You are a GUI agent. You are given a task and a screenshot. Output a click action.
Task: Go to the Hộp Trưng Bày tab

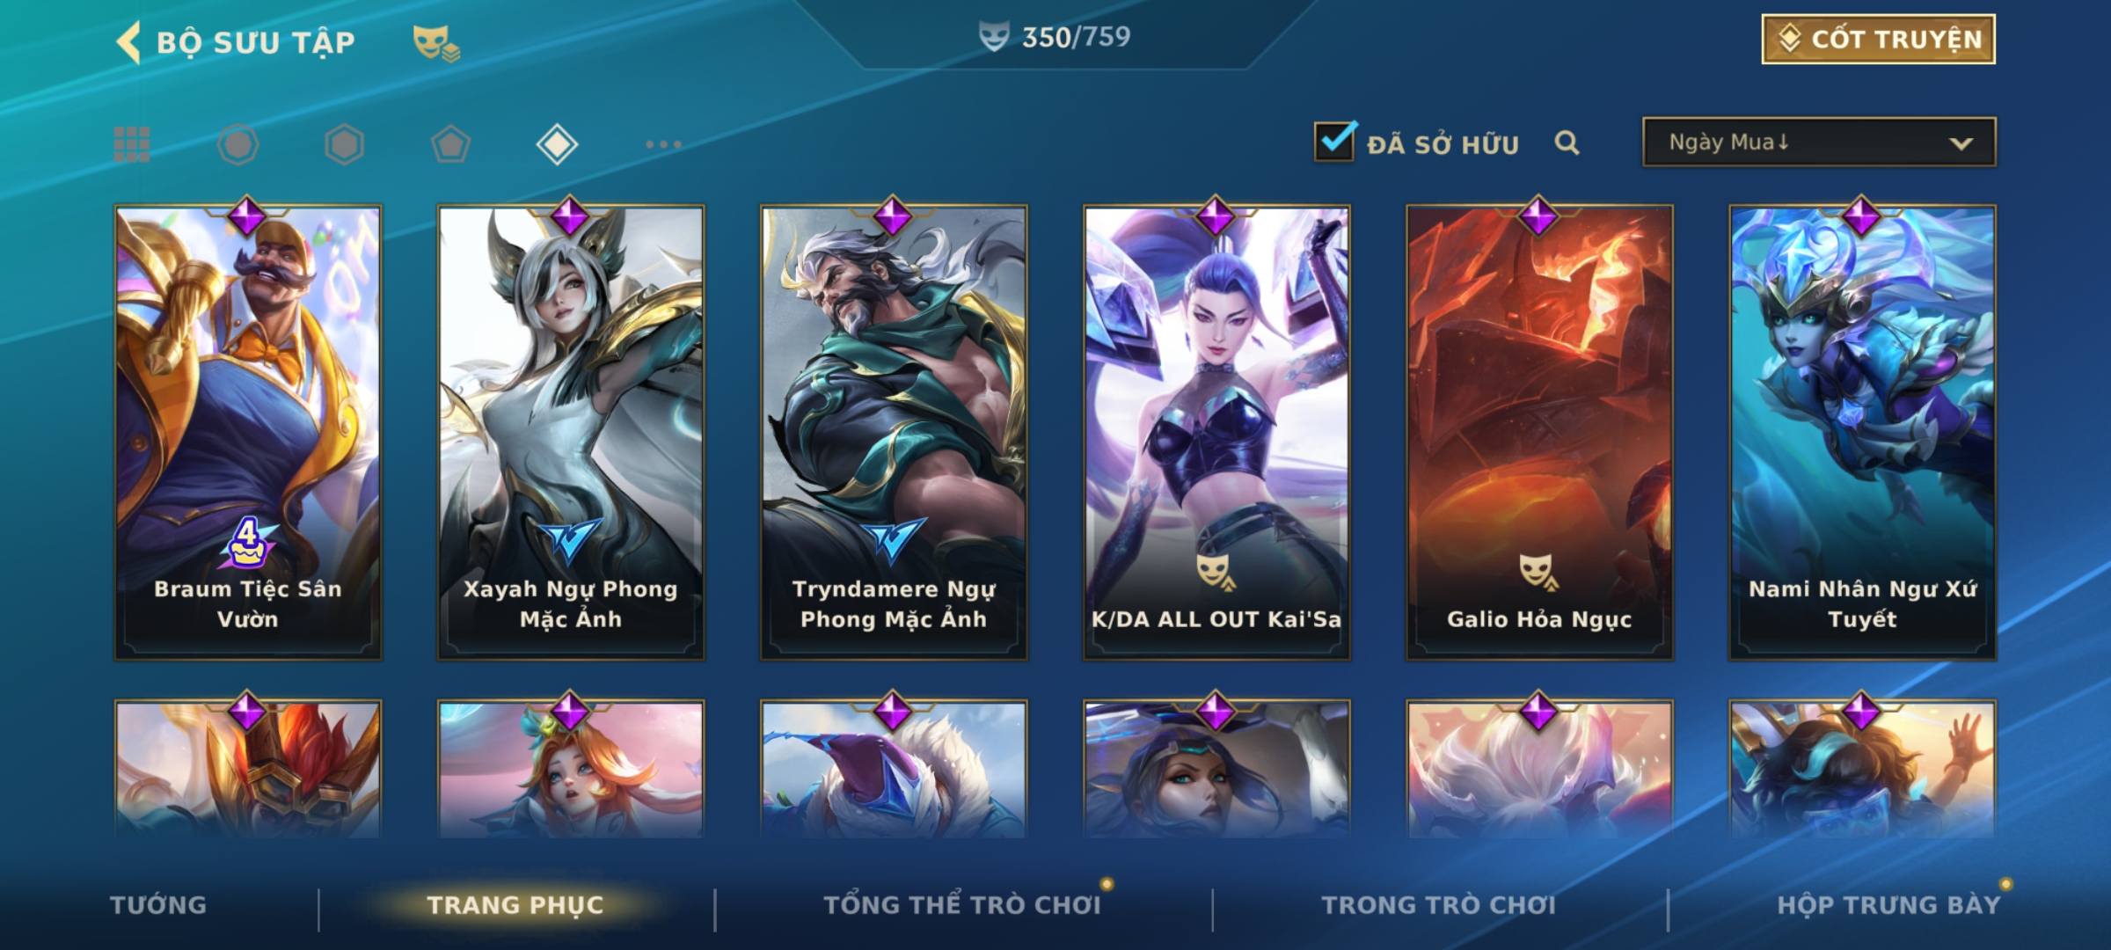tap(1888, 904)
